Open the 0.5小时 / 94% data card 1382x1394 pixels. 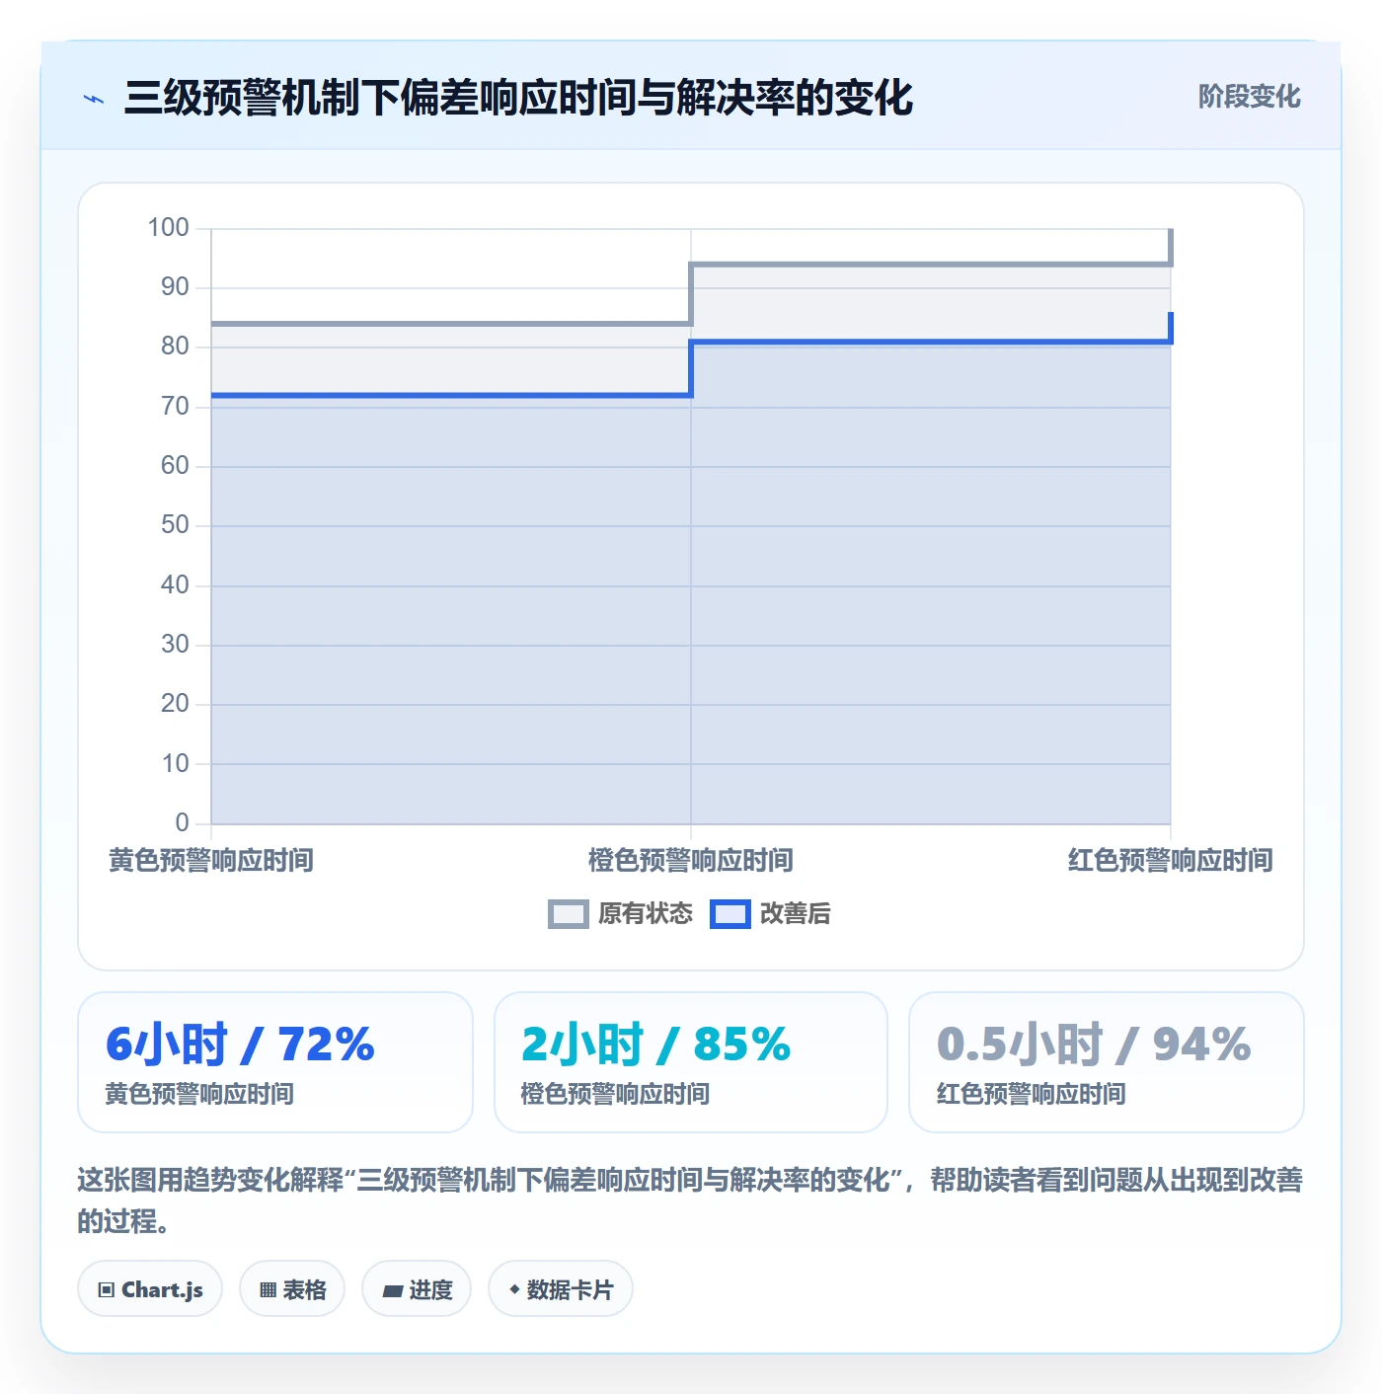coord(1107,1062)
